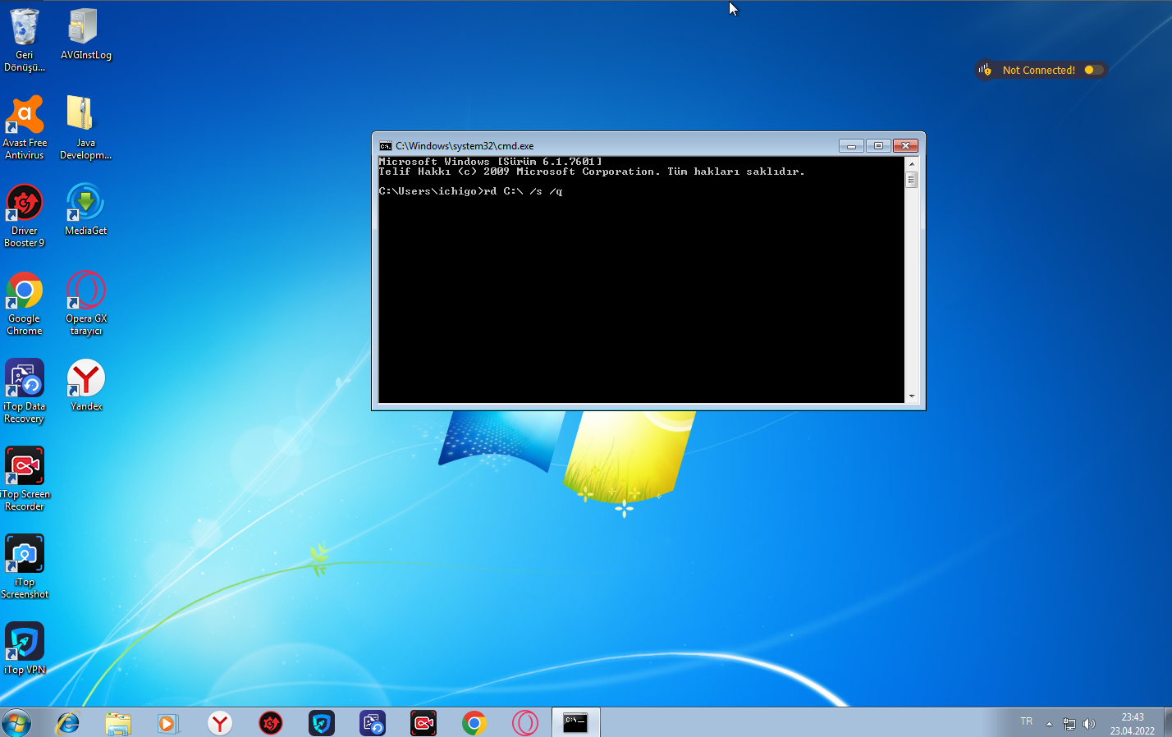
Task: Launch Windows Media Player from the taskbar
Action: (169, 723)
